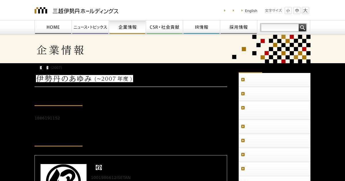The image size is (345, 181).
Task: Switch to the English site
Action: (x=251, y=11)
